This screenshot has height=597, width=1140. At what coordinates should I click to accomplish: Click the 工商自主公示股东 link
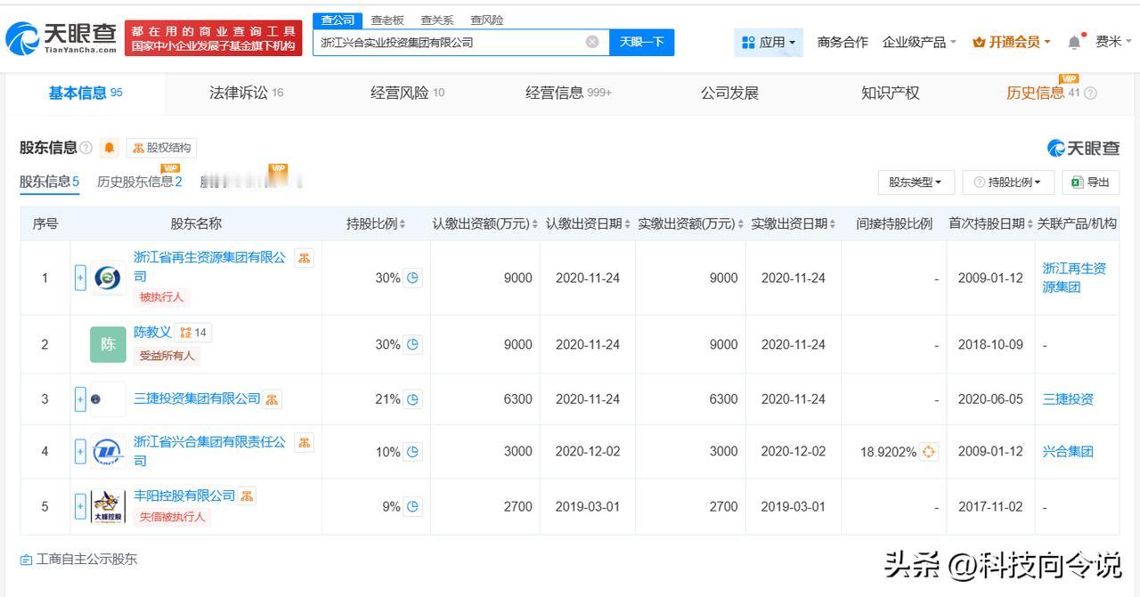[78, 560]
